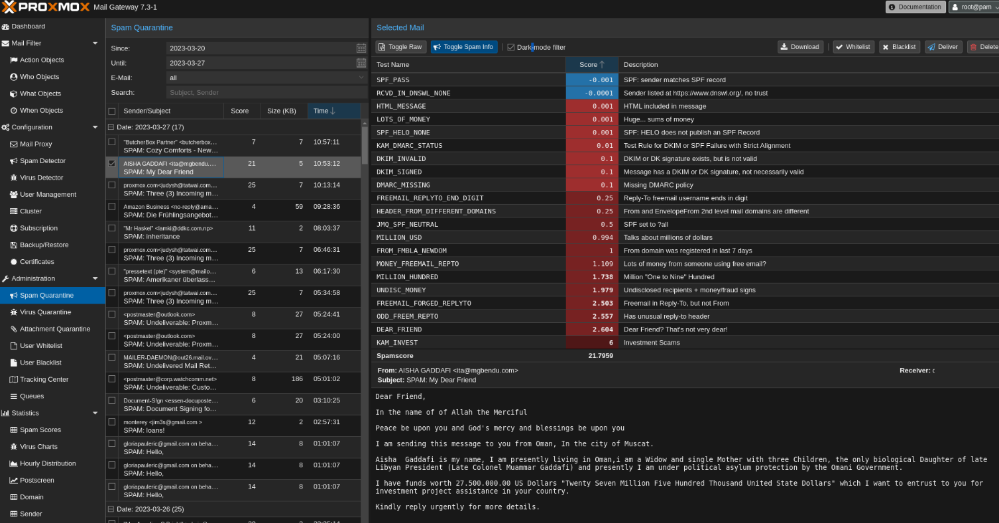This screenshot has height=523, width=999.
Task: Sort spam info by Test Name header
Action: coord(468,64)
